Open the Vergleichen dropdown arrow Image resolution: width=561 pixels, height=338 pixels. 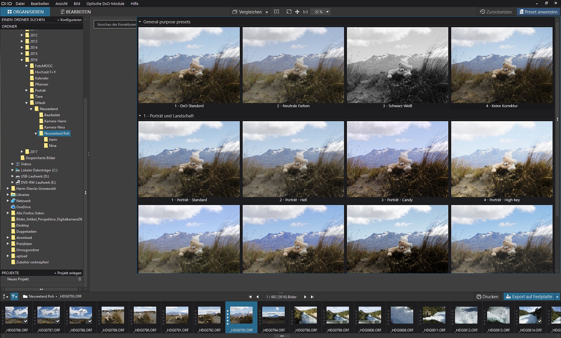pyautogui.click(x=267, y=12)
